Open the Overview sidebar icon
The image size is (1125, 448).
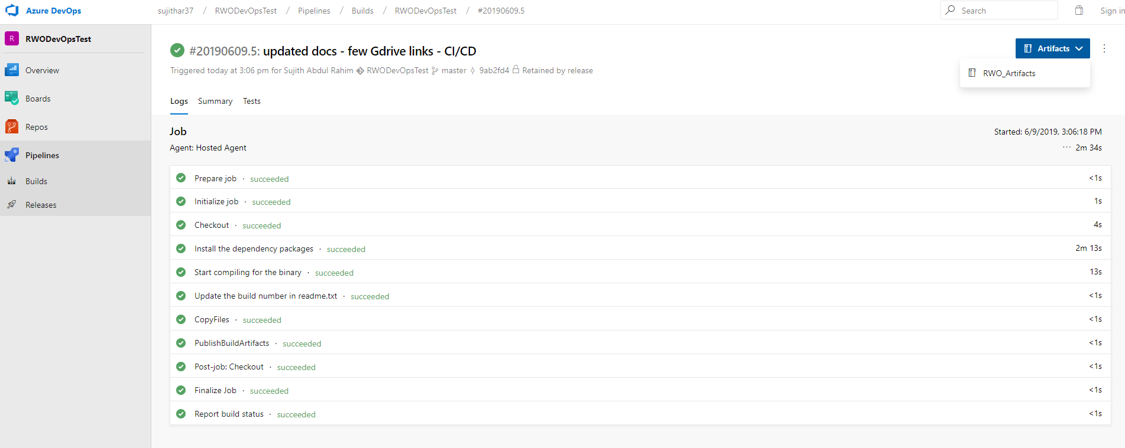point(12,70)
